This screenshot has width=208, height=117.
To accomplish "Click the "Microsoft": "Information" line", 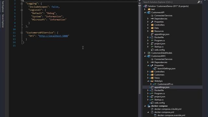I will click(49, 19).
